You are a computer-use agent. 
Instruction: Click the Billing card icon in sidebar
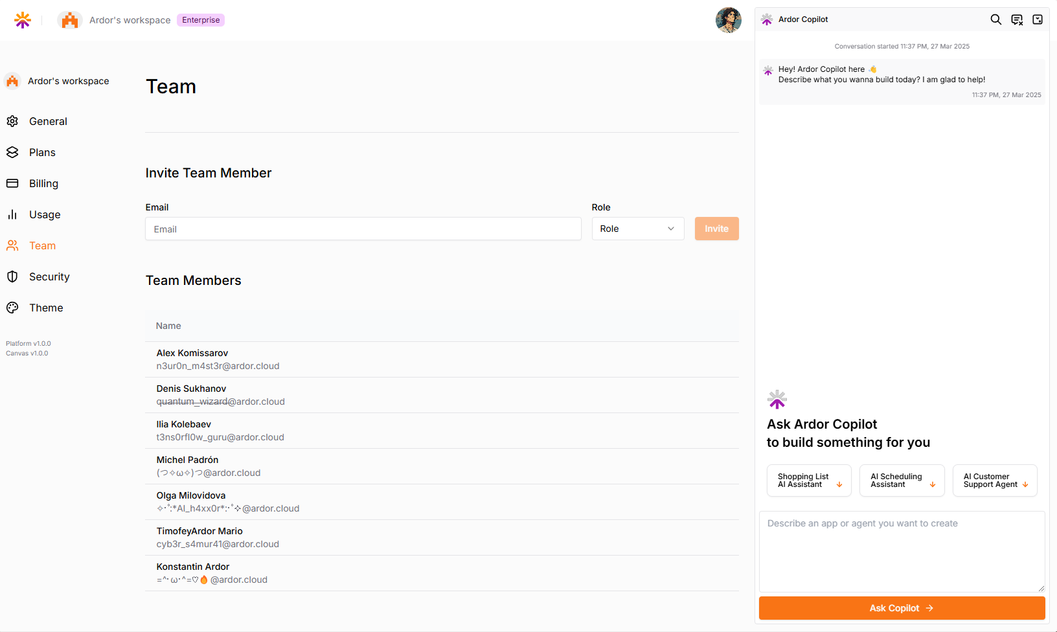12,183
